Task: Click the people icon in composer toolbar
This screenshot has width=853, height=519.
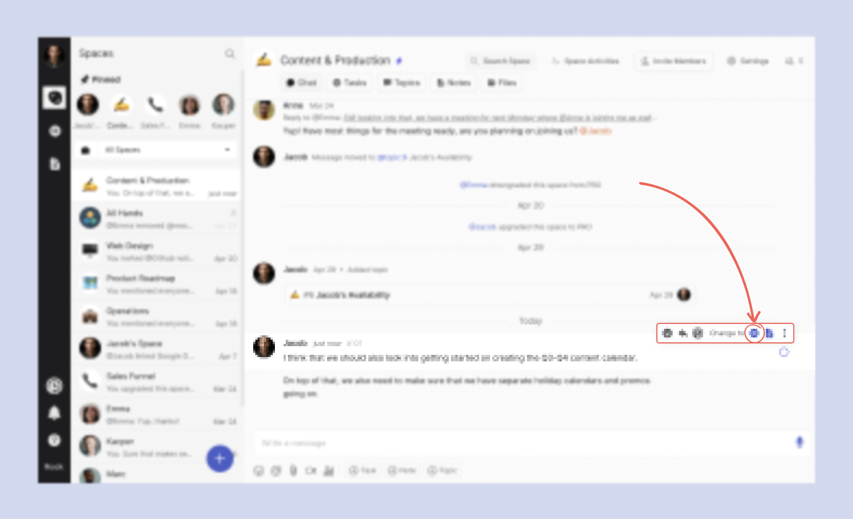Action: 329,471
